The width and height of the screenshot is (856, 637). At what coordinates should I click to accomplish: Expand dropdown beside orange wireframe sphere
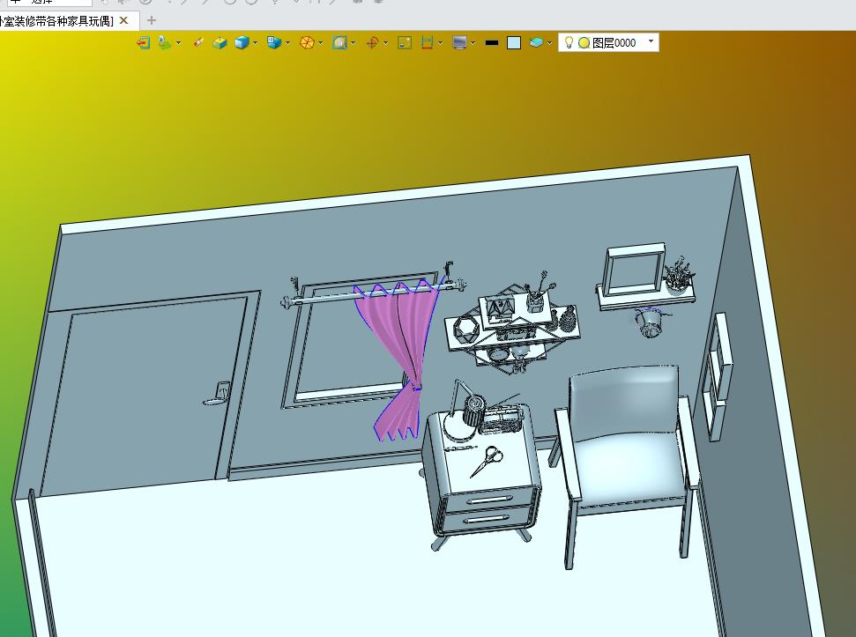[x=321, y=42]
